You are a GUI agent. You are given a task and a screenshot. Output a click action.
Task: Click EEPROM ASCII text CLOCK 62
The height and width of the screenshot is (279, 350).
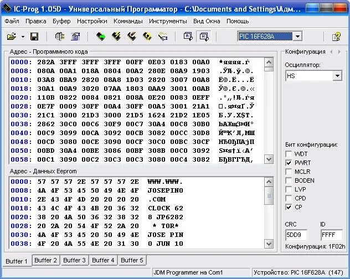pyautogui.click(x=165, y=208)
